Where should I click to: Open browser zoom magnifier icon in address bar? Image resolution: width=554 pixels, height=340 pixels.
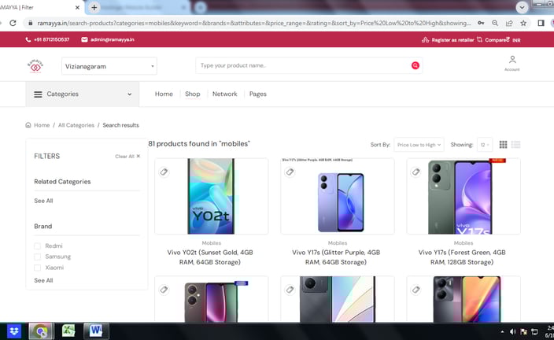(x=495, y=23)
